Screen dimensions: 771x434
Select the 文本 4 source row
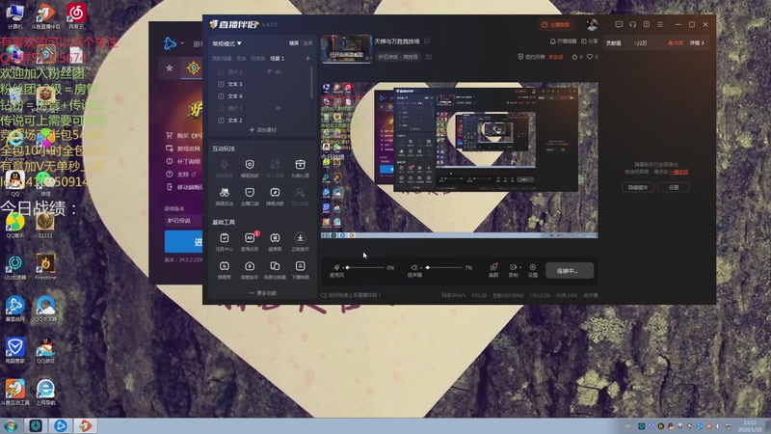coord(262,96)
